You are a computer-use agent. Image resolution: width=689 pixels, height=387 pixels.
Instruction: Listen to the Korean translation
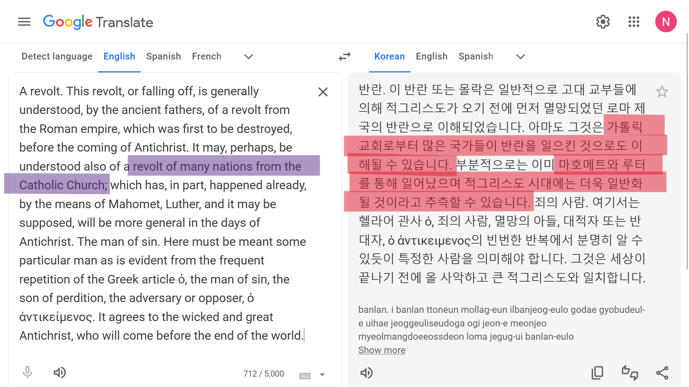[x=366, y=373]
